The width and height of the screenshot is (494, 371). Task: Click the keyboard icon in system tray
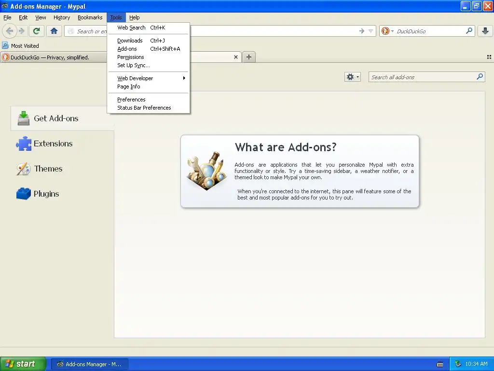(440, 364)
